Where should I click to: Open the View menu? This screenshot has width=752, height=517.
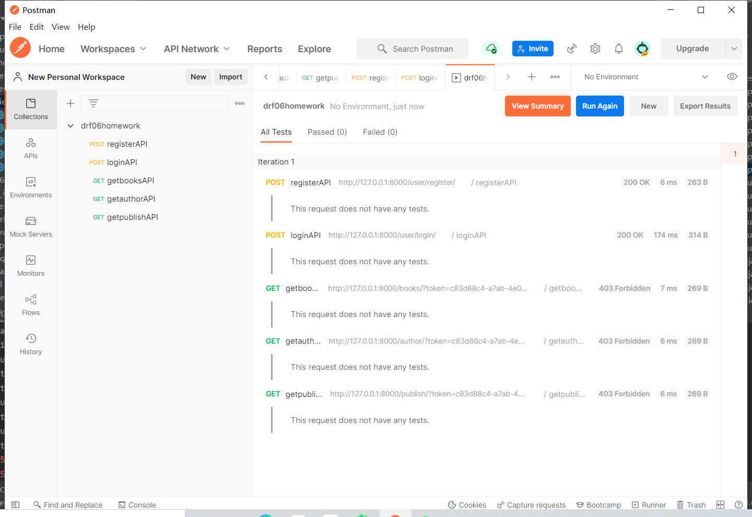61,27
